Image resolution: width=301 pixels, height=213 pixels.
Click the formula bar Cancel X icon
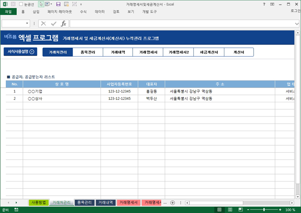pyautogui.click(x=43, y=23)
